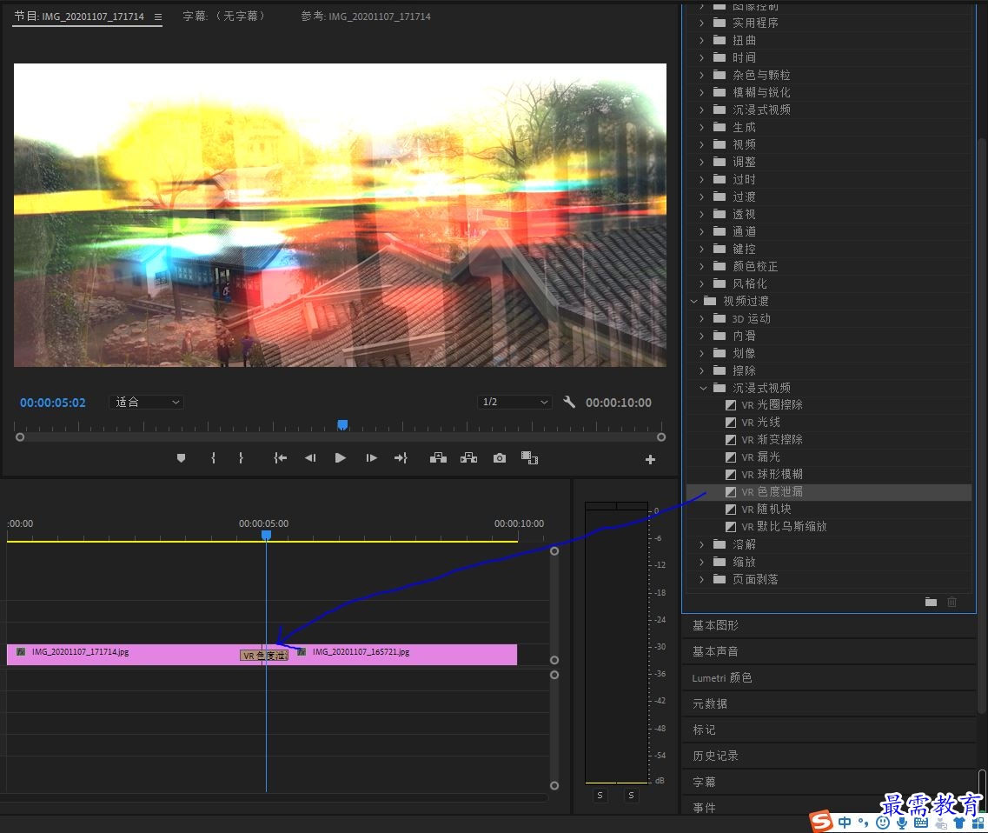Expand the 3D 运动 folder
This screenshot has width=988, height=833.
(x=702, y=318)
